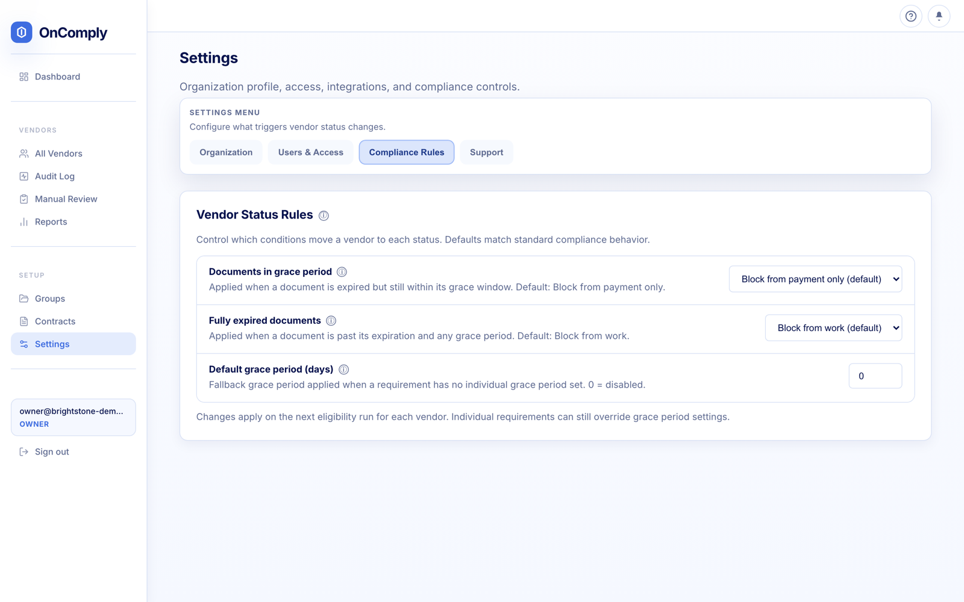The image size is (964, 602).
Task: Click the Vendor Status Rules heading
Action: coord(254,215)
